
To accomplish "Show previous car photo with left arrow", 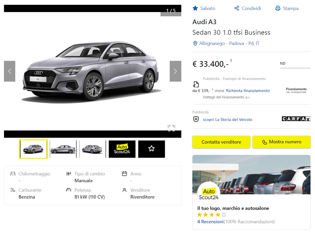I will [10, 71].
